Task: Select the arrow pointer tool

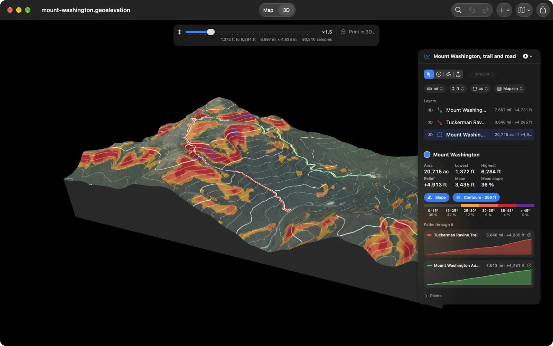Action: pos(429,74)
